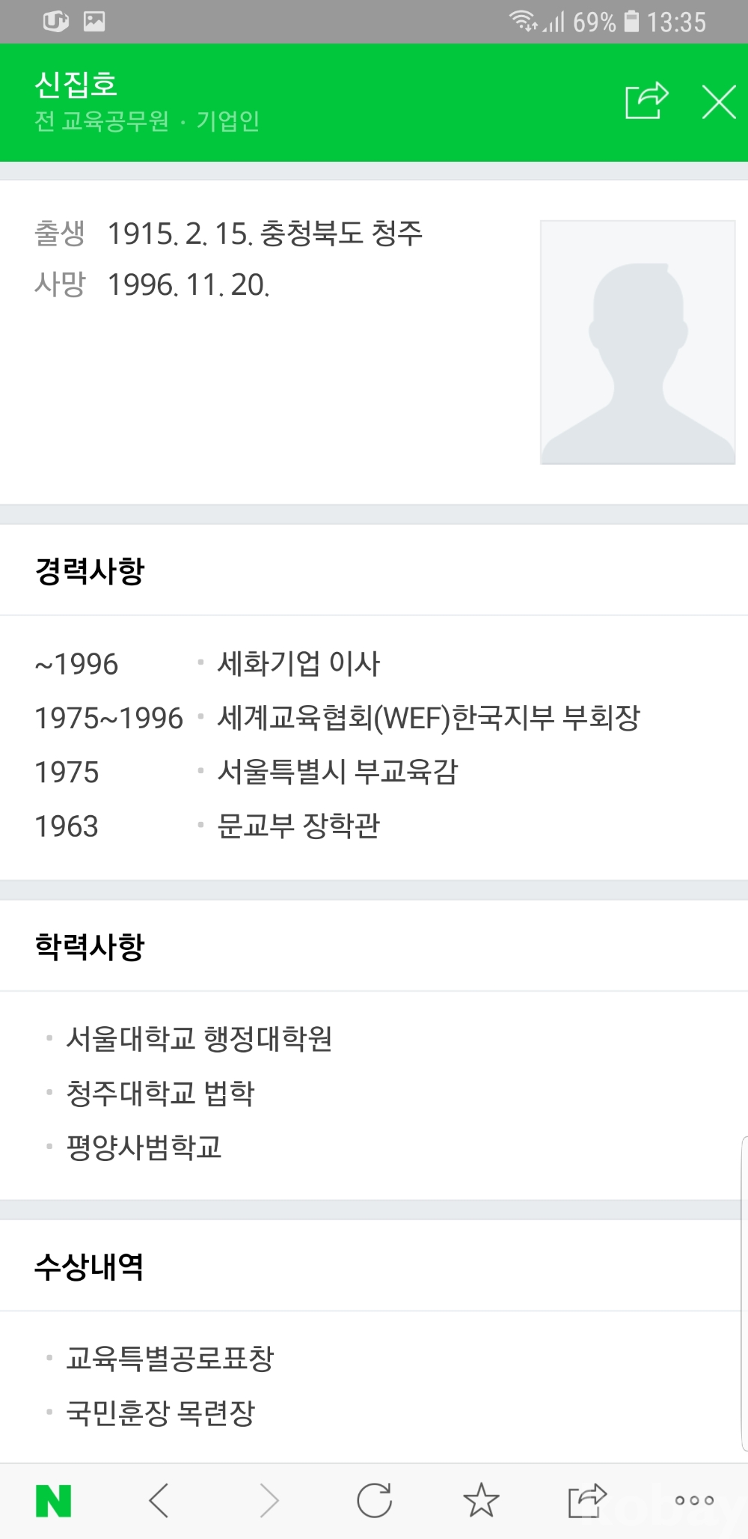Reload the page with the refresh icon
This screenshot has width=748, height=1539.
[x=374, y=1500]
